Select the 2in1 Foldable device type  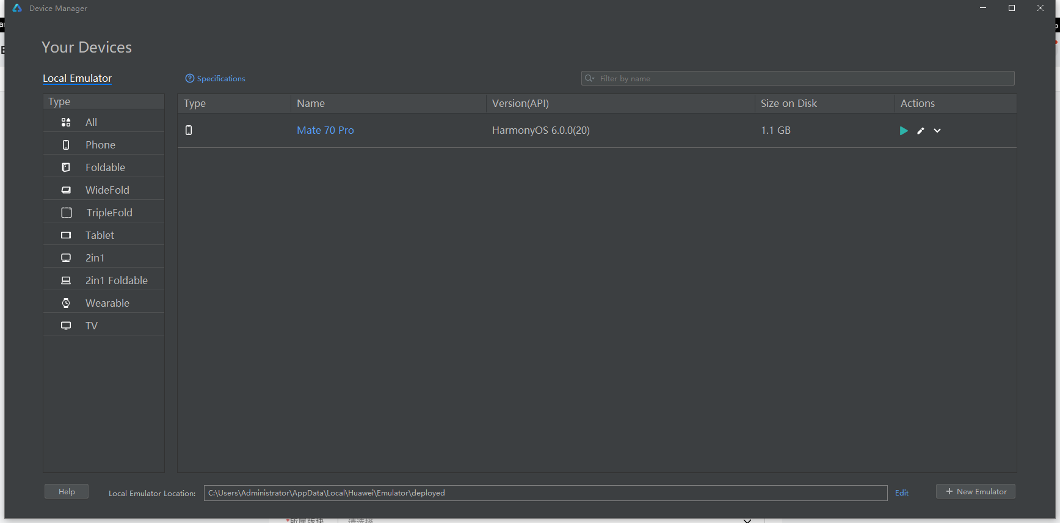pos(104,280)
